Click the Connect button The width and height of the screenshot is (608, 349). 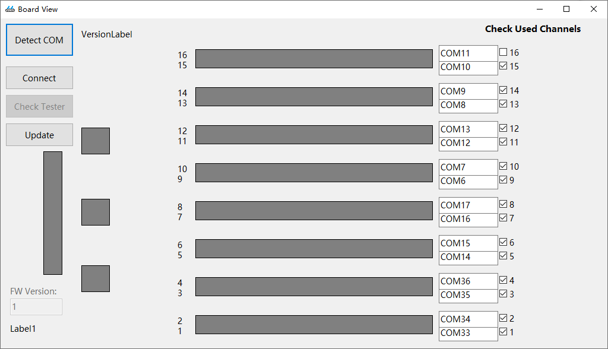tap(39, 78)
